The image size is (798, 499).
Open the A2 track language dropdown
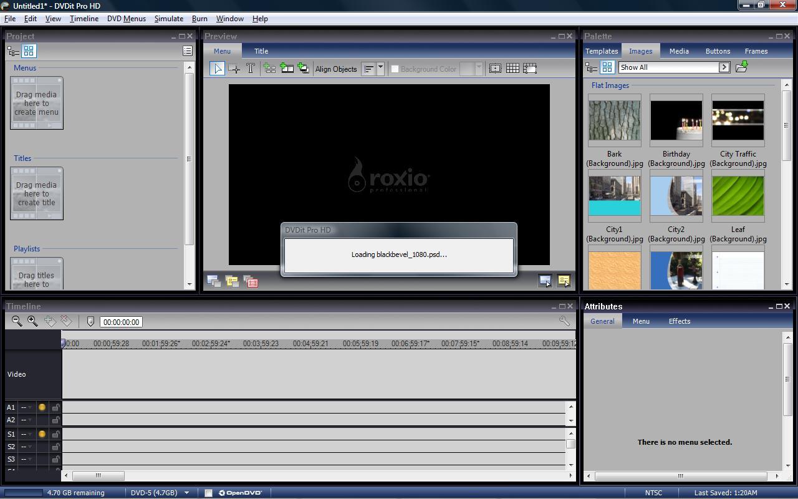30,420
